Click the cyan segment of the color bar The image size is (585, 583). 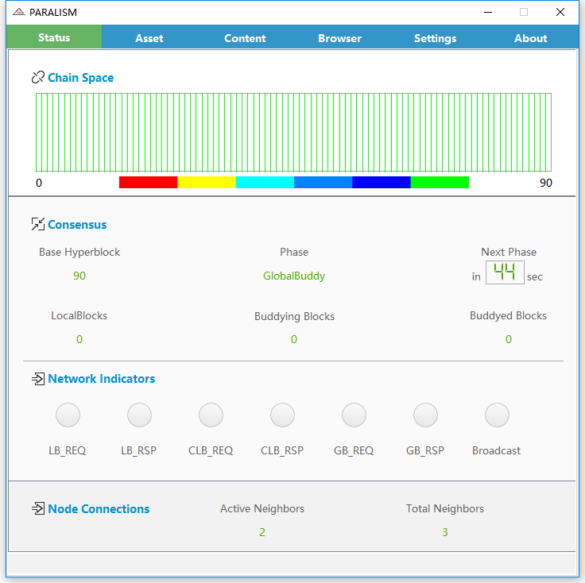coord(265,182)
